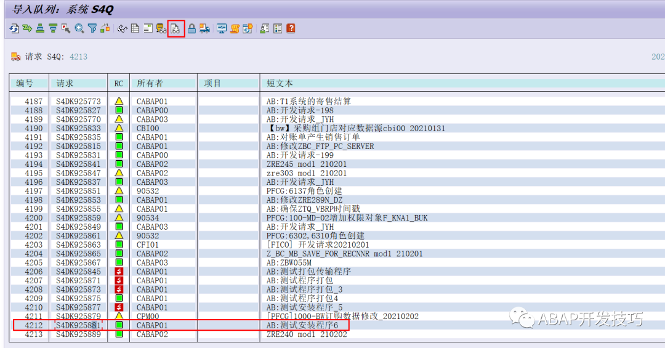665x348 pixels.
Task: Click the 项目 column header
Action: click(212, 84)
